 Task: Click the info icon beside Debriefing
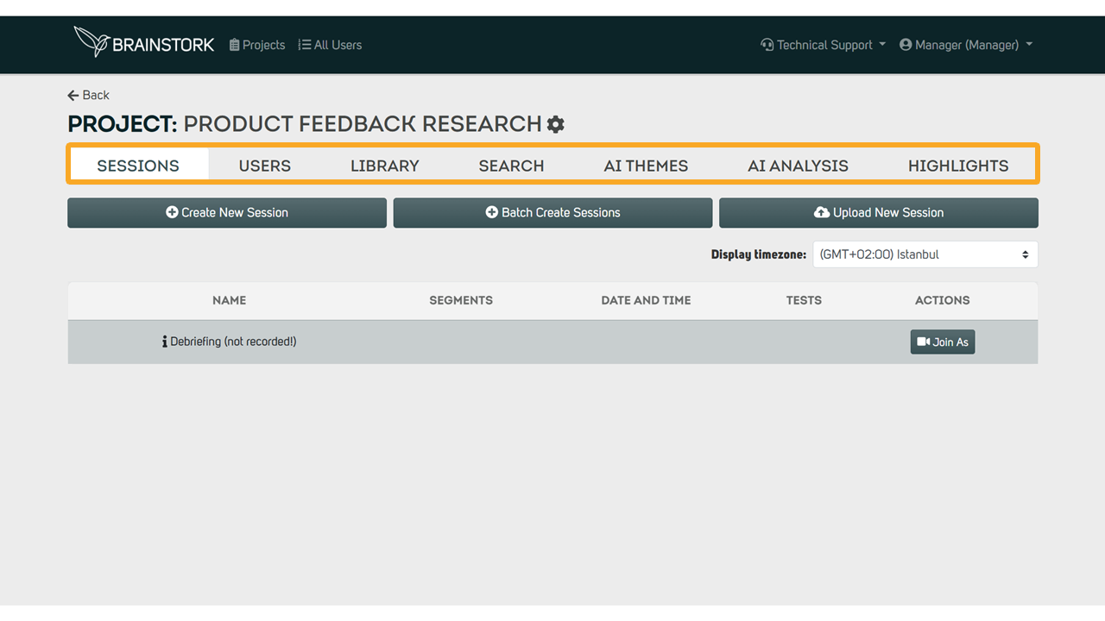(x=164, y=342)
